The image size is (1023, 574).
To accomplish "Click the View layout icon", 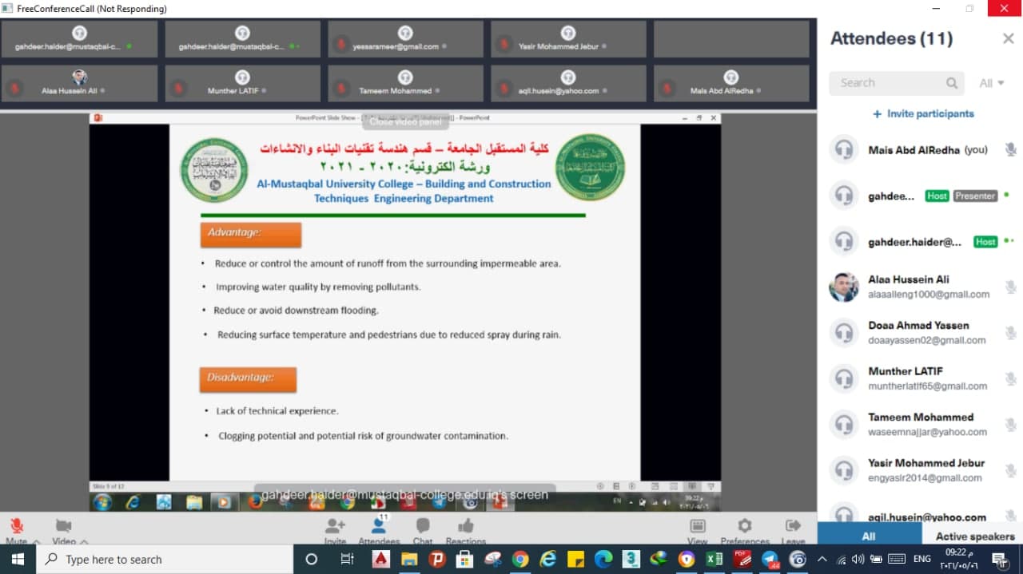I will (x=698, y=525).
